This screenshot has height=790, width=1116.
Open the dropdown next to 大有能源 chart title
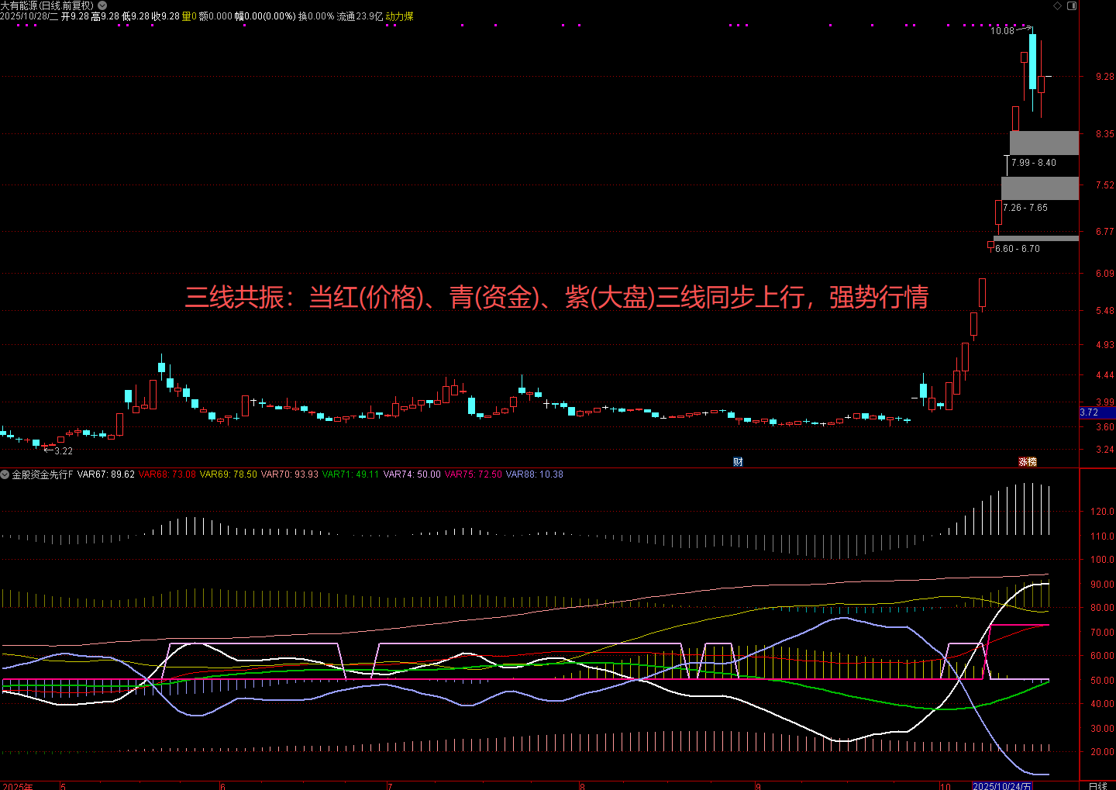(102, 5)
